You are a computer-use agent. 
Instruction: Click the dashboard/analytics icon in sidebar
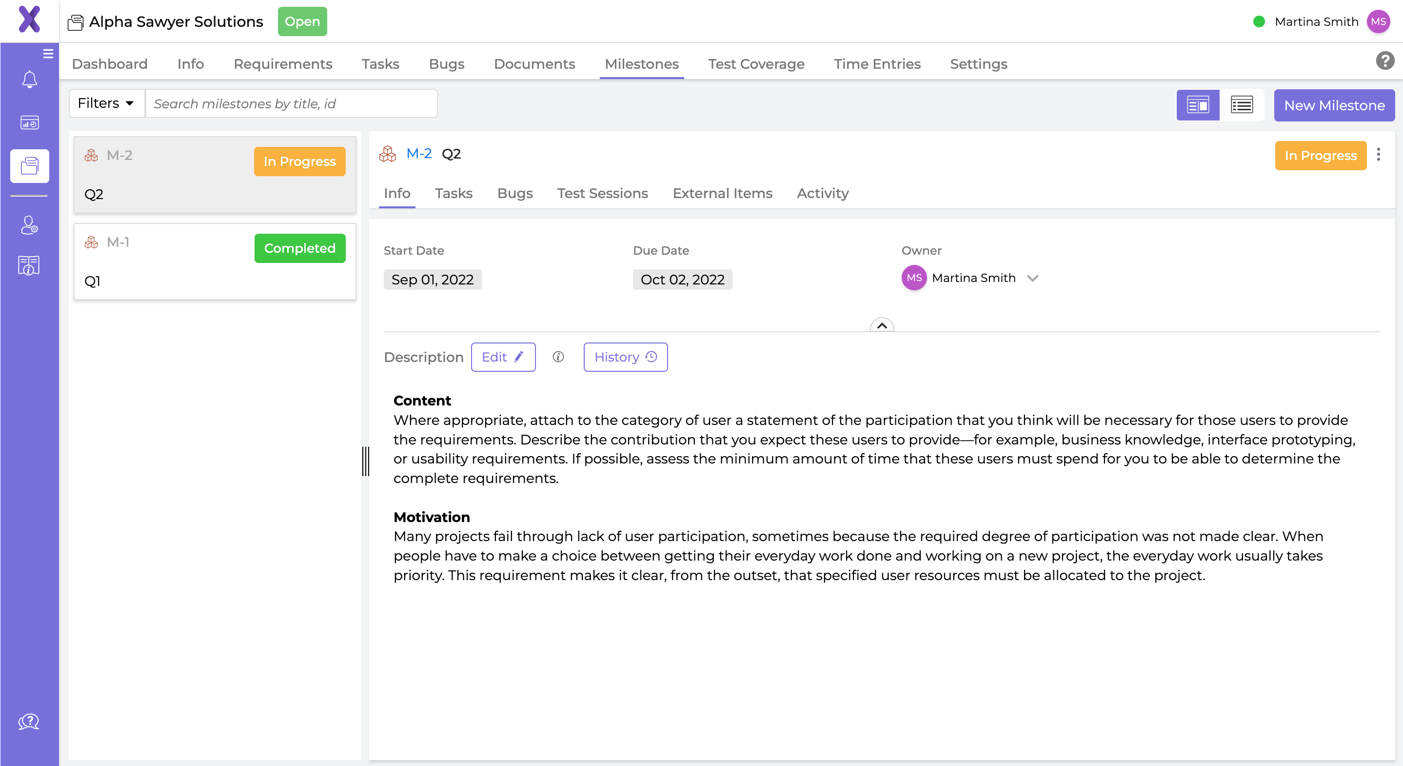[x=29, y=122]
